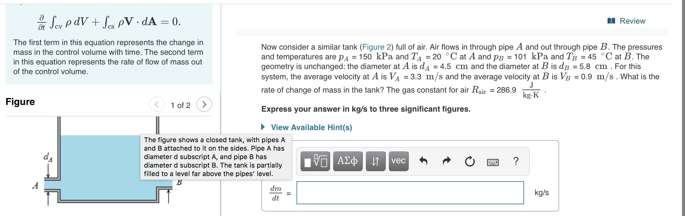Open the Review panel
685x216 pixels.
pyautogui.click(x=632, y=21)
